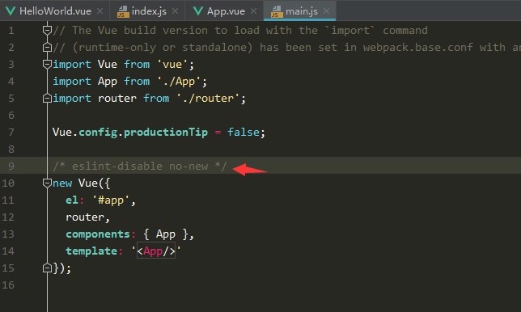This screenshot has height=312, width=521.
Task: Close the main.js tab
Action: point(326,11)
